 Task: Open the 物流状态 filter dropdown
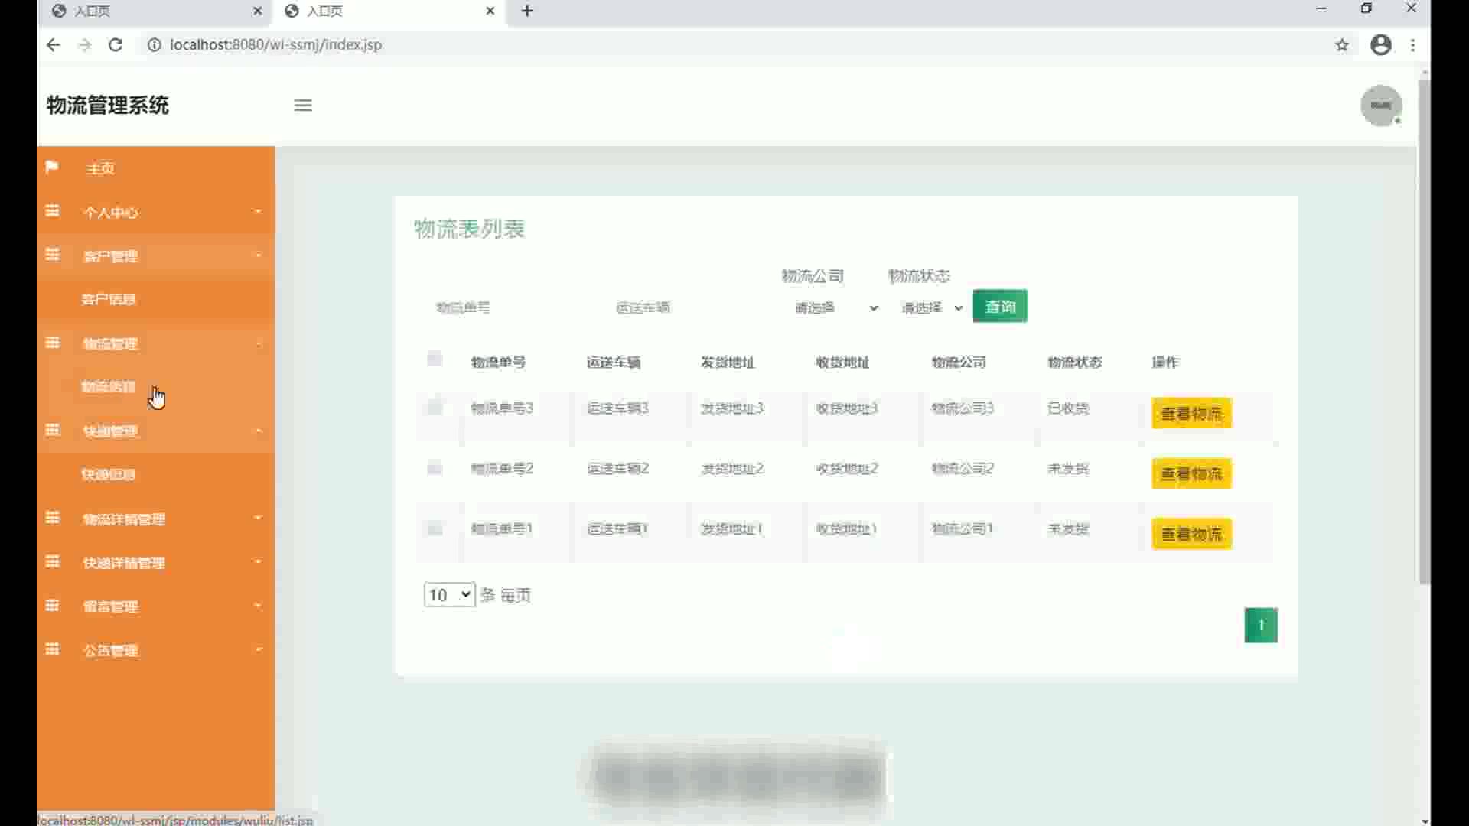pyautogui.click(x=931, y=307)
